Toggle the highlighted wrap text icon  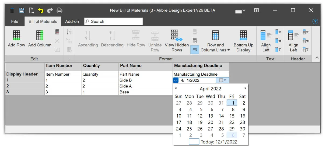195,50
